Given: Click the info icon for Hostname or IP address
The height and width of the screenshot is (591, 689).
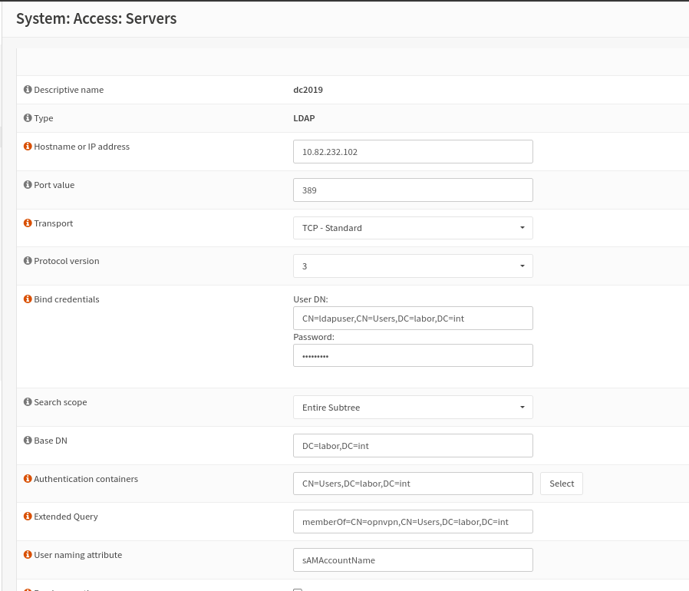Looking at the screenshot, I should point(27,146).
